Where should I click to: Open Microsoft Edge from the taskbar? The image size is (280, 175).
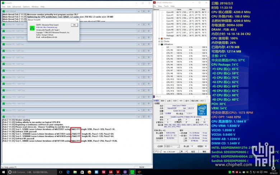tap(68, 172)
